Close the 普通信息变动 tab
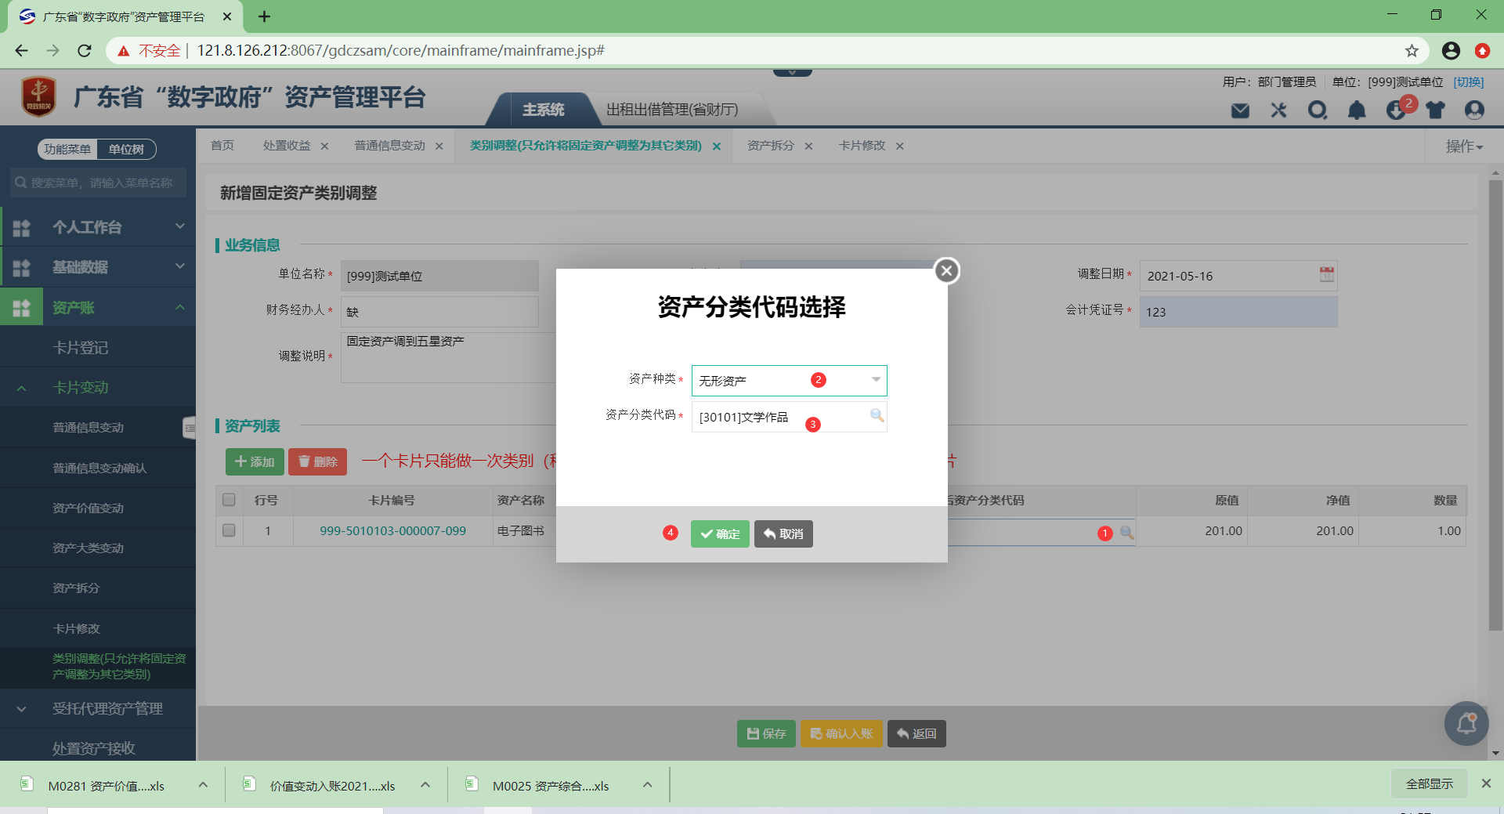 (439, 147)
